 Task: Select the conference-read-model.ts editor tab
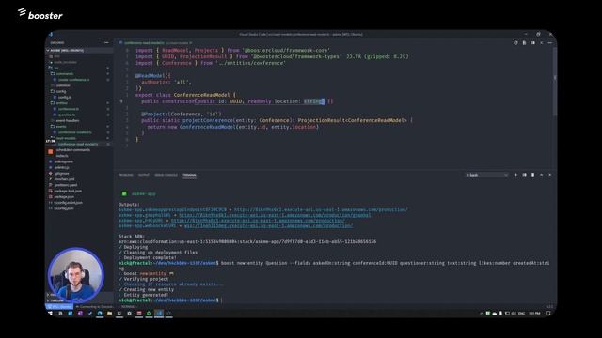point(154,43)
